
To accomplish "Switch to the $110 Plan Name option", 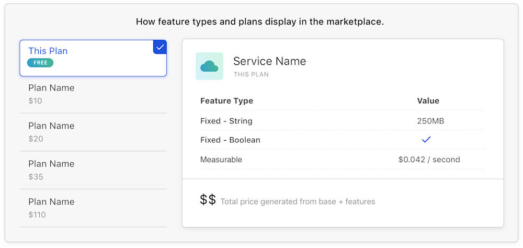I will point(93,208).
